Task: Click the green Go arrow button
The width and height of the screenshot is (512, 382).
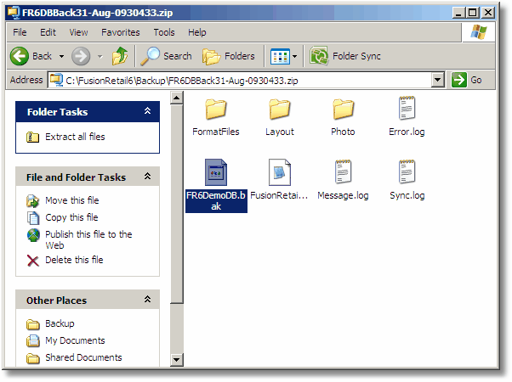Action: pos(458,80)
